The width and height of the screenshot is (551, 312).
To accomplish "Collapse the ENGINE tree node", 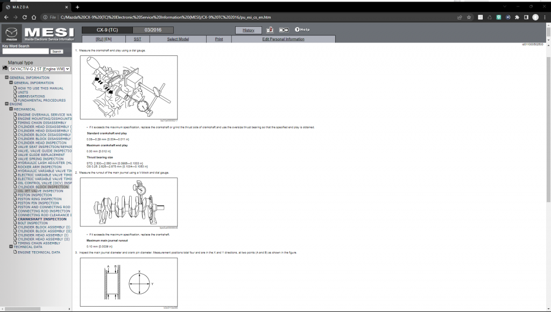I will click(7, 104).
